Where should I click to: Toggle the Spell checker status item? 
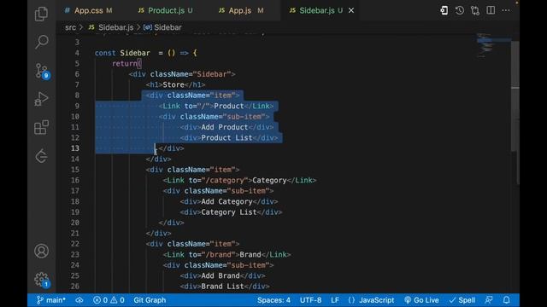462,300
